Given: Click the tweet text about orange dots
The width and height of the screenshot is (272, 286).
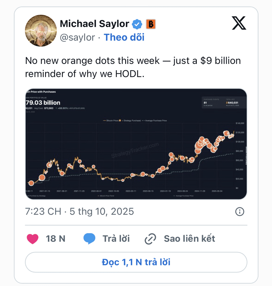Looking at the screenshot, I should coord(133,67).
